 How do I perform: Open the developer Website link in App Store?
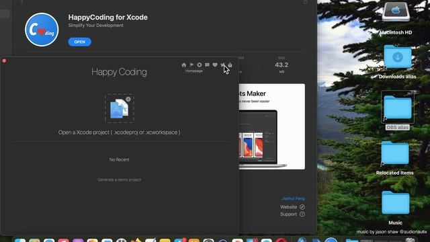pyautogui.click(x=292, y=207)
